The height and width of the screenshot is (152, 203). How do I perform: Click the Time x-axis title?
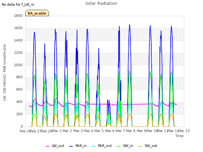point(180,136)
